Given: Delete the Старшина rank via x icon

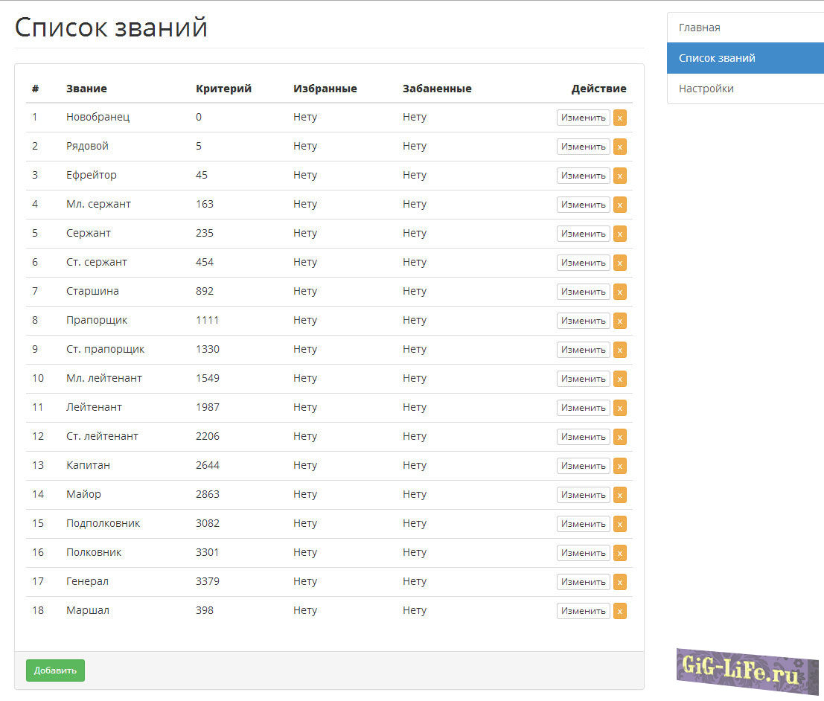Looking at the screenshot, I should (x=619, y=292).
